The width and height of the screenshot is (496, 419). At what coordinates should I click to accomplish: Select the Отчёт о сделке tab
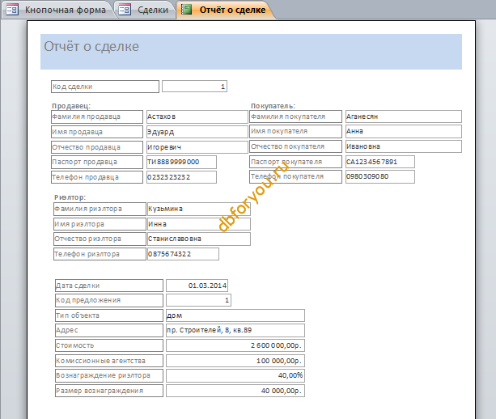tap(225, 10)
